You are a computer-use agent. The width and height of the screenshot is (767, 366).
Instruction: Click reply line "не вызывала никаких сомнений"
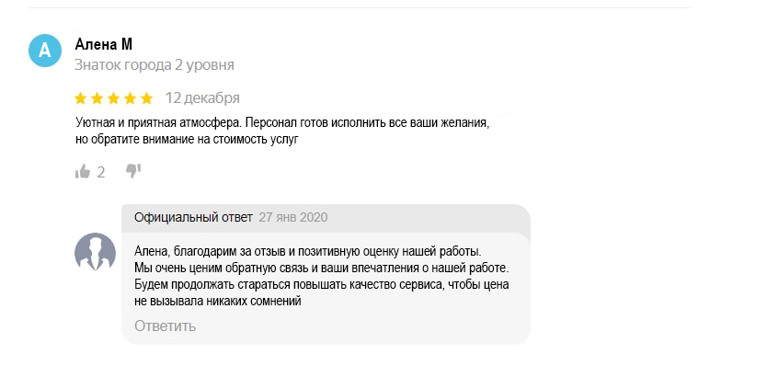(218, 302)
